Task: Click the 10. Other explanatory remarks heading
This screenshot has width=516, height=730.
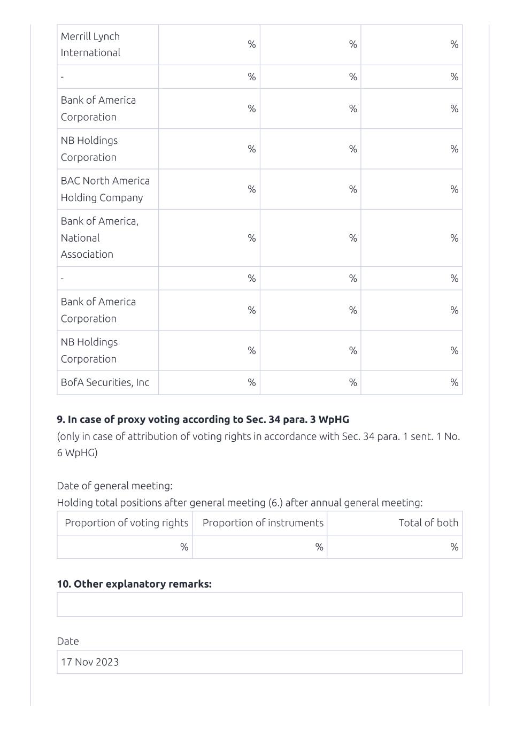Action: tap(134, 584)
